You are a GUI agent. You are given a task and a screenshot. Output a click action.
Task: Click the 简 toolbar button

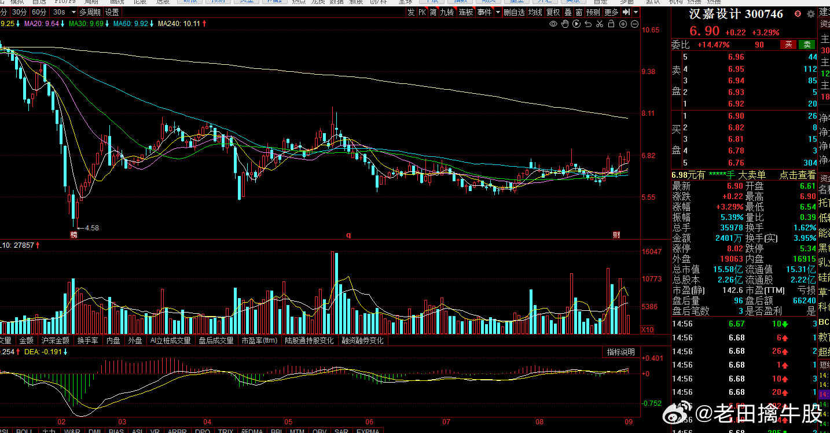(433, 12)
